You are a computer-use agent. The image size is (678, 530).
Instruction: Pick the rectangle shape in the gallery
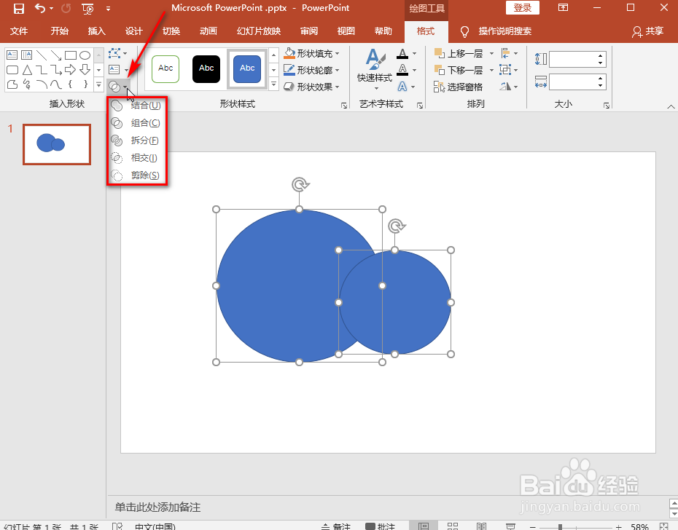tap(71, 55)
